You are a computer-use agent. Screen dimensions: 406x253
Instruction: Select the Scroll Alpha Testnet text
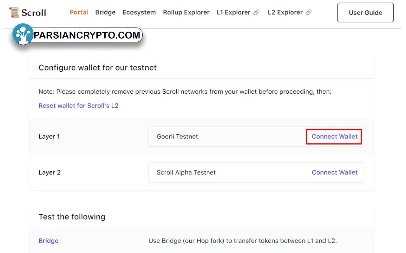coord(186,172)
